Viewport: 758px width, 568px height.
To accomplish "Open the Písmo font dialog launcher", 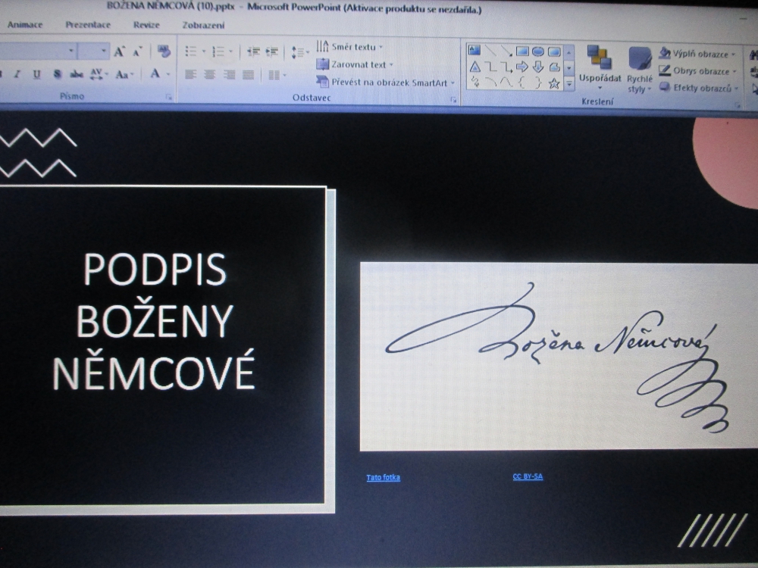I will click(169, 97).
